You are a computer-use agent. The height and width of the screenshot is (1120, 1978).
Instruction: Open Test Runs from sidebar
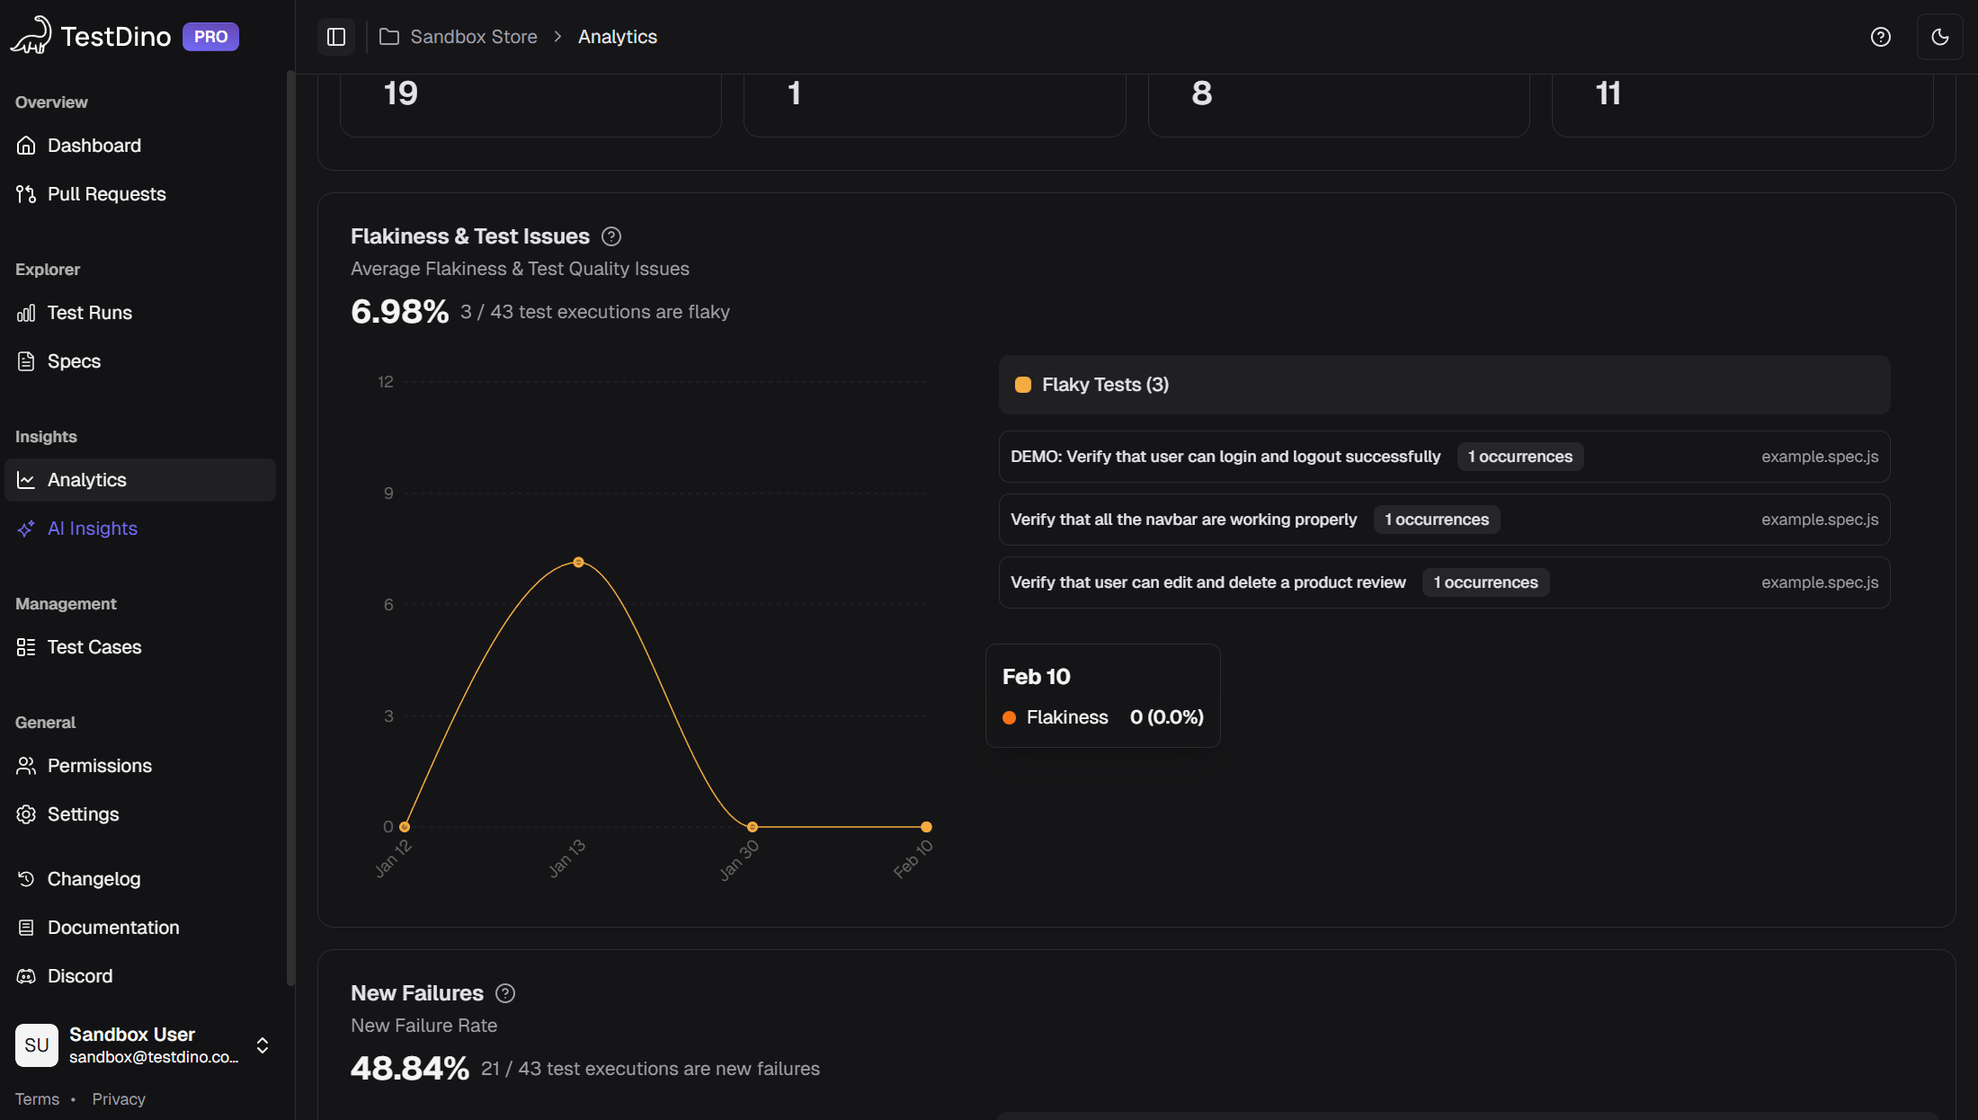(89, 313)
